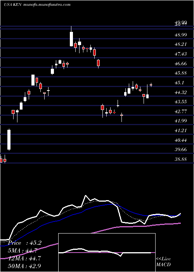Click the 48.21 price axis label
Viewport: 194px width, 272px height.
(181, 44)
